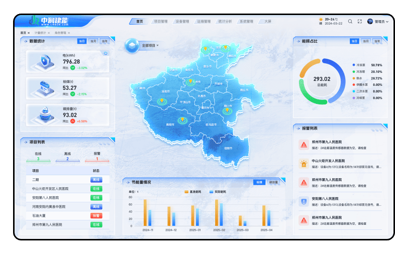Open 系统管理 navigation tab
The height and width of the screenshot is (254, 395).
coord(246,22)
